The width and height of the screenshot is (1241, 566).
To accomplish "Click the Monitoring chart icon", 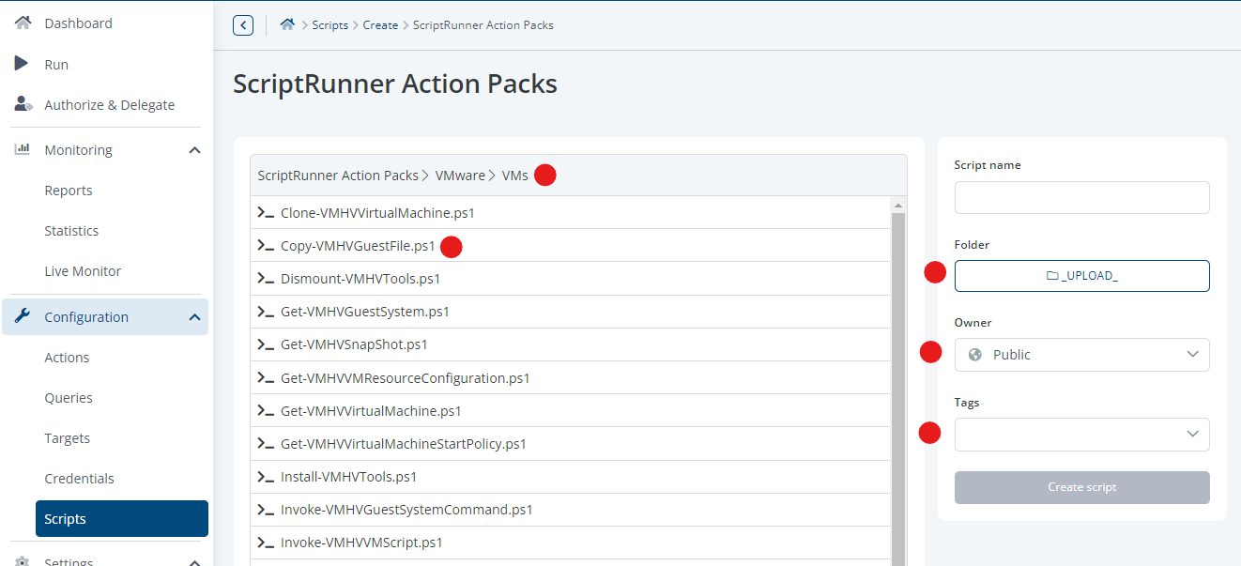I will (23, 149).
